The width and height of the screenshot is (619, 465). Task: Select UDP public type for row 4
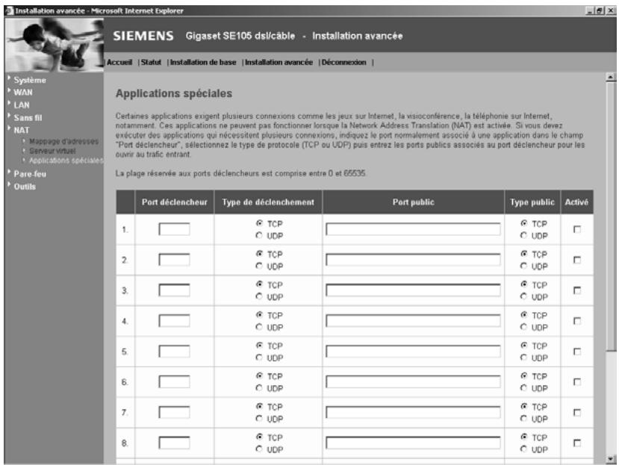click(523, 327)
